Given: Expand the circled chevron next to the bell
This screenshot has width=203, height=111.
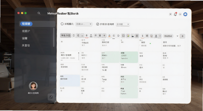Looking at the screenshot, I should pyautogui.click(x=180, y=14).
